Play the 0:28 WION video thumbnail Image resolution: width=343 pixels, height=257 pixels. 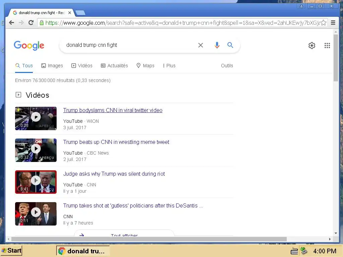(x=36, y=118)
